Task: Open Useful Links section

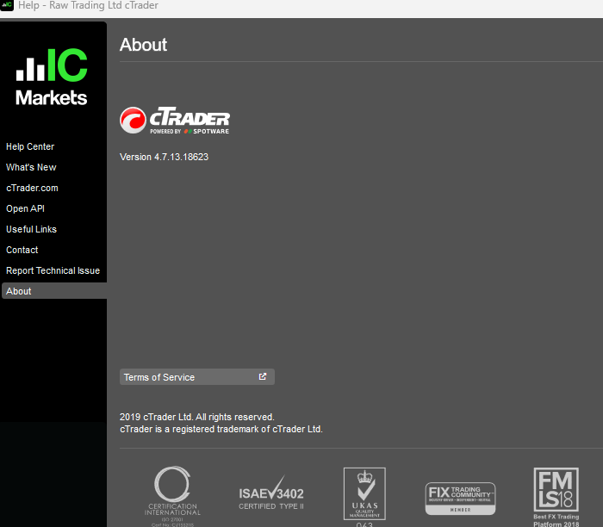Action: (31, 229)
